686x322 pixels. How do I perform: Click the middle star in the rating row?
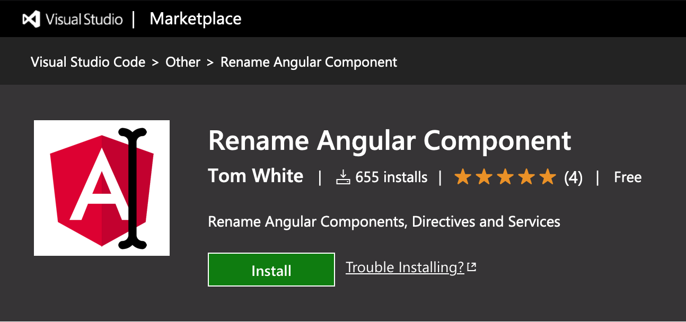(x=505, y=177)
